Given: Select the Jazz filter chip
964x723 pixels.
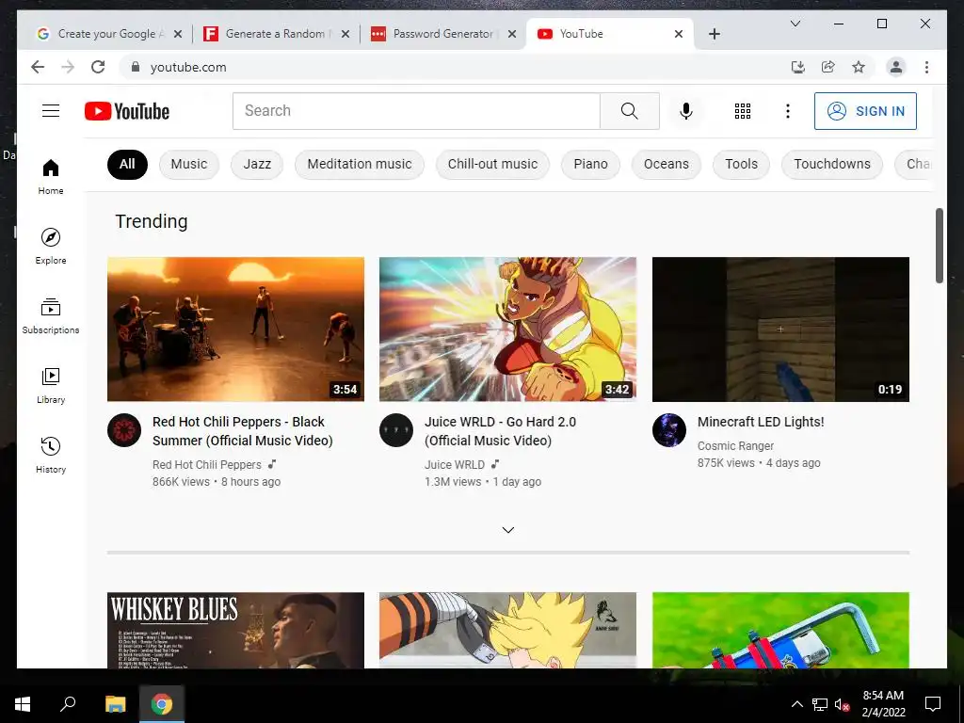Looking at the screenshot, I should (257, 164).
